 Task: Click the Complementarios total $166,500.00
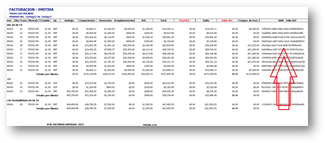[x=128, y=74]
